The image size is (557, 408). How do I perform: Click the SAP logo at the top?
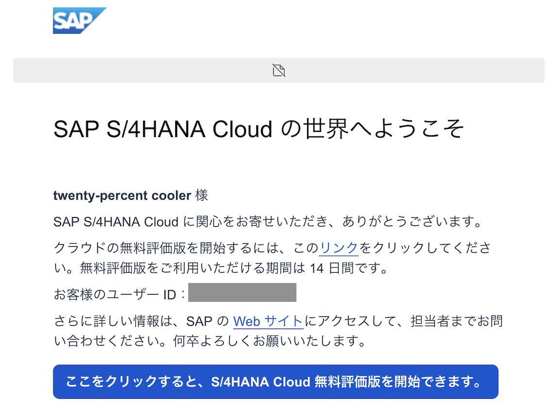click(x=80, y=20)
